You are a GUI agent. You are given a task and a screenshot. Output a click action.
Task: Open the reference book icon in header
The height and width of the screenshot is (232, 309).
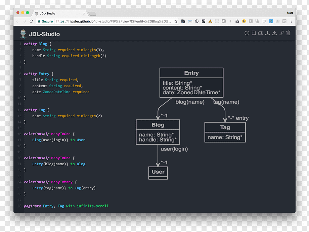click(x=254, y=33)
